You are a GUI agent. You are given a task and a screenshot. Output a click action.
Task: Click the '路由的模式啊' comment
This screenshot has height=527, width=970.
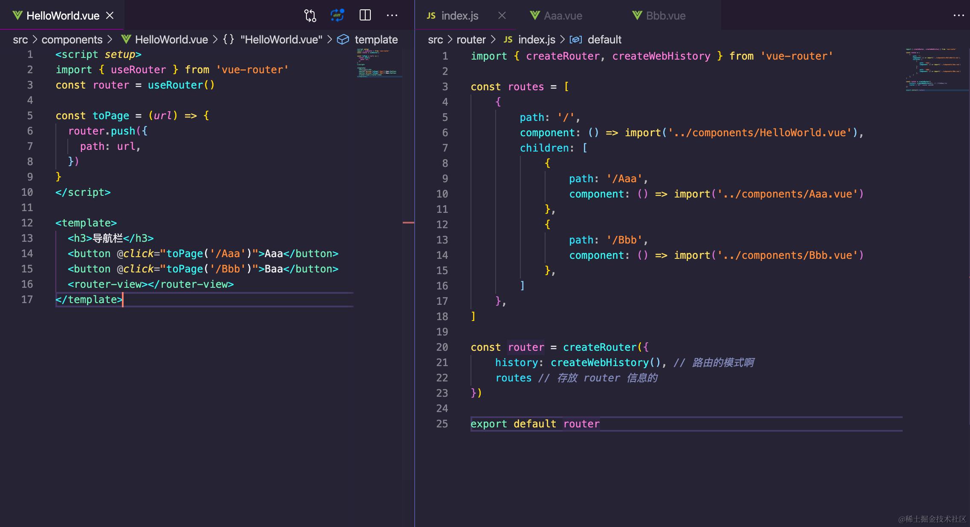pos(723,362)
